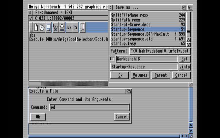The height and width of the screenshot is (138, 220).
Task: Click the Undo arrow icon
Action: (69, 27)
